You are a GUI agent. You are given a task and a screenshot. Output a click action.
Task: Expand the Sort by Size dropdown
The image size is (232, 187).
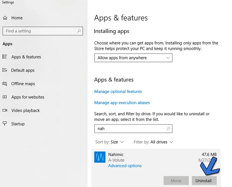110,142
